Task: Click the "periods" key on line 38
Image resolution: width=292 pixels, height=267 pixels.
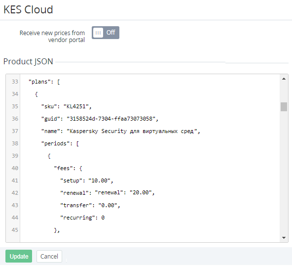Action: 55,143
